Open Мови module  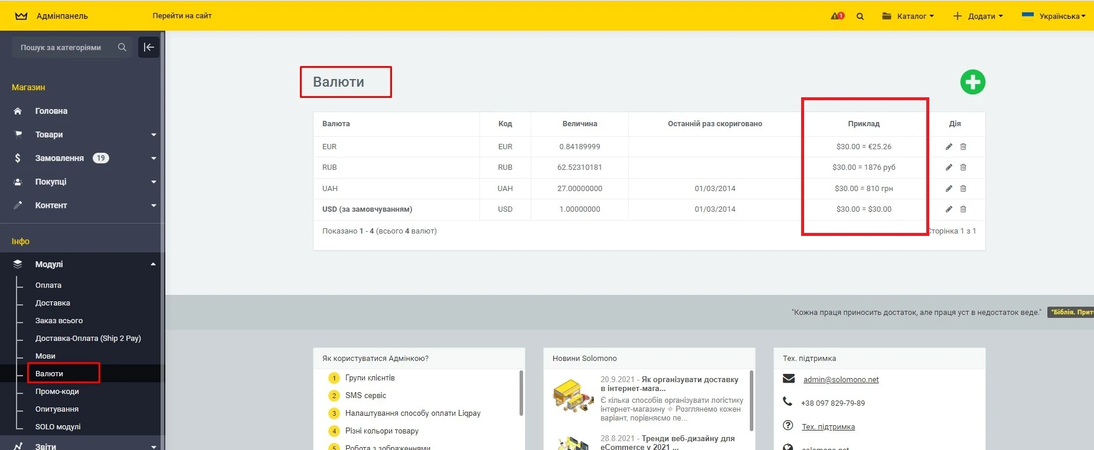45,356
